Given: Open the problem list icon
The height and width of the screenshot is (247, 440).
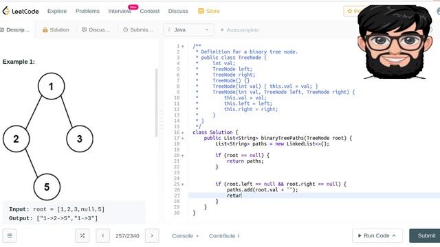Looking at the screenshot, I should [x=10, y=236].
